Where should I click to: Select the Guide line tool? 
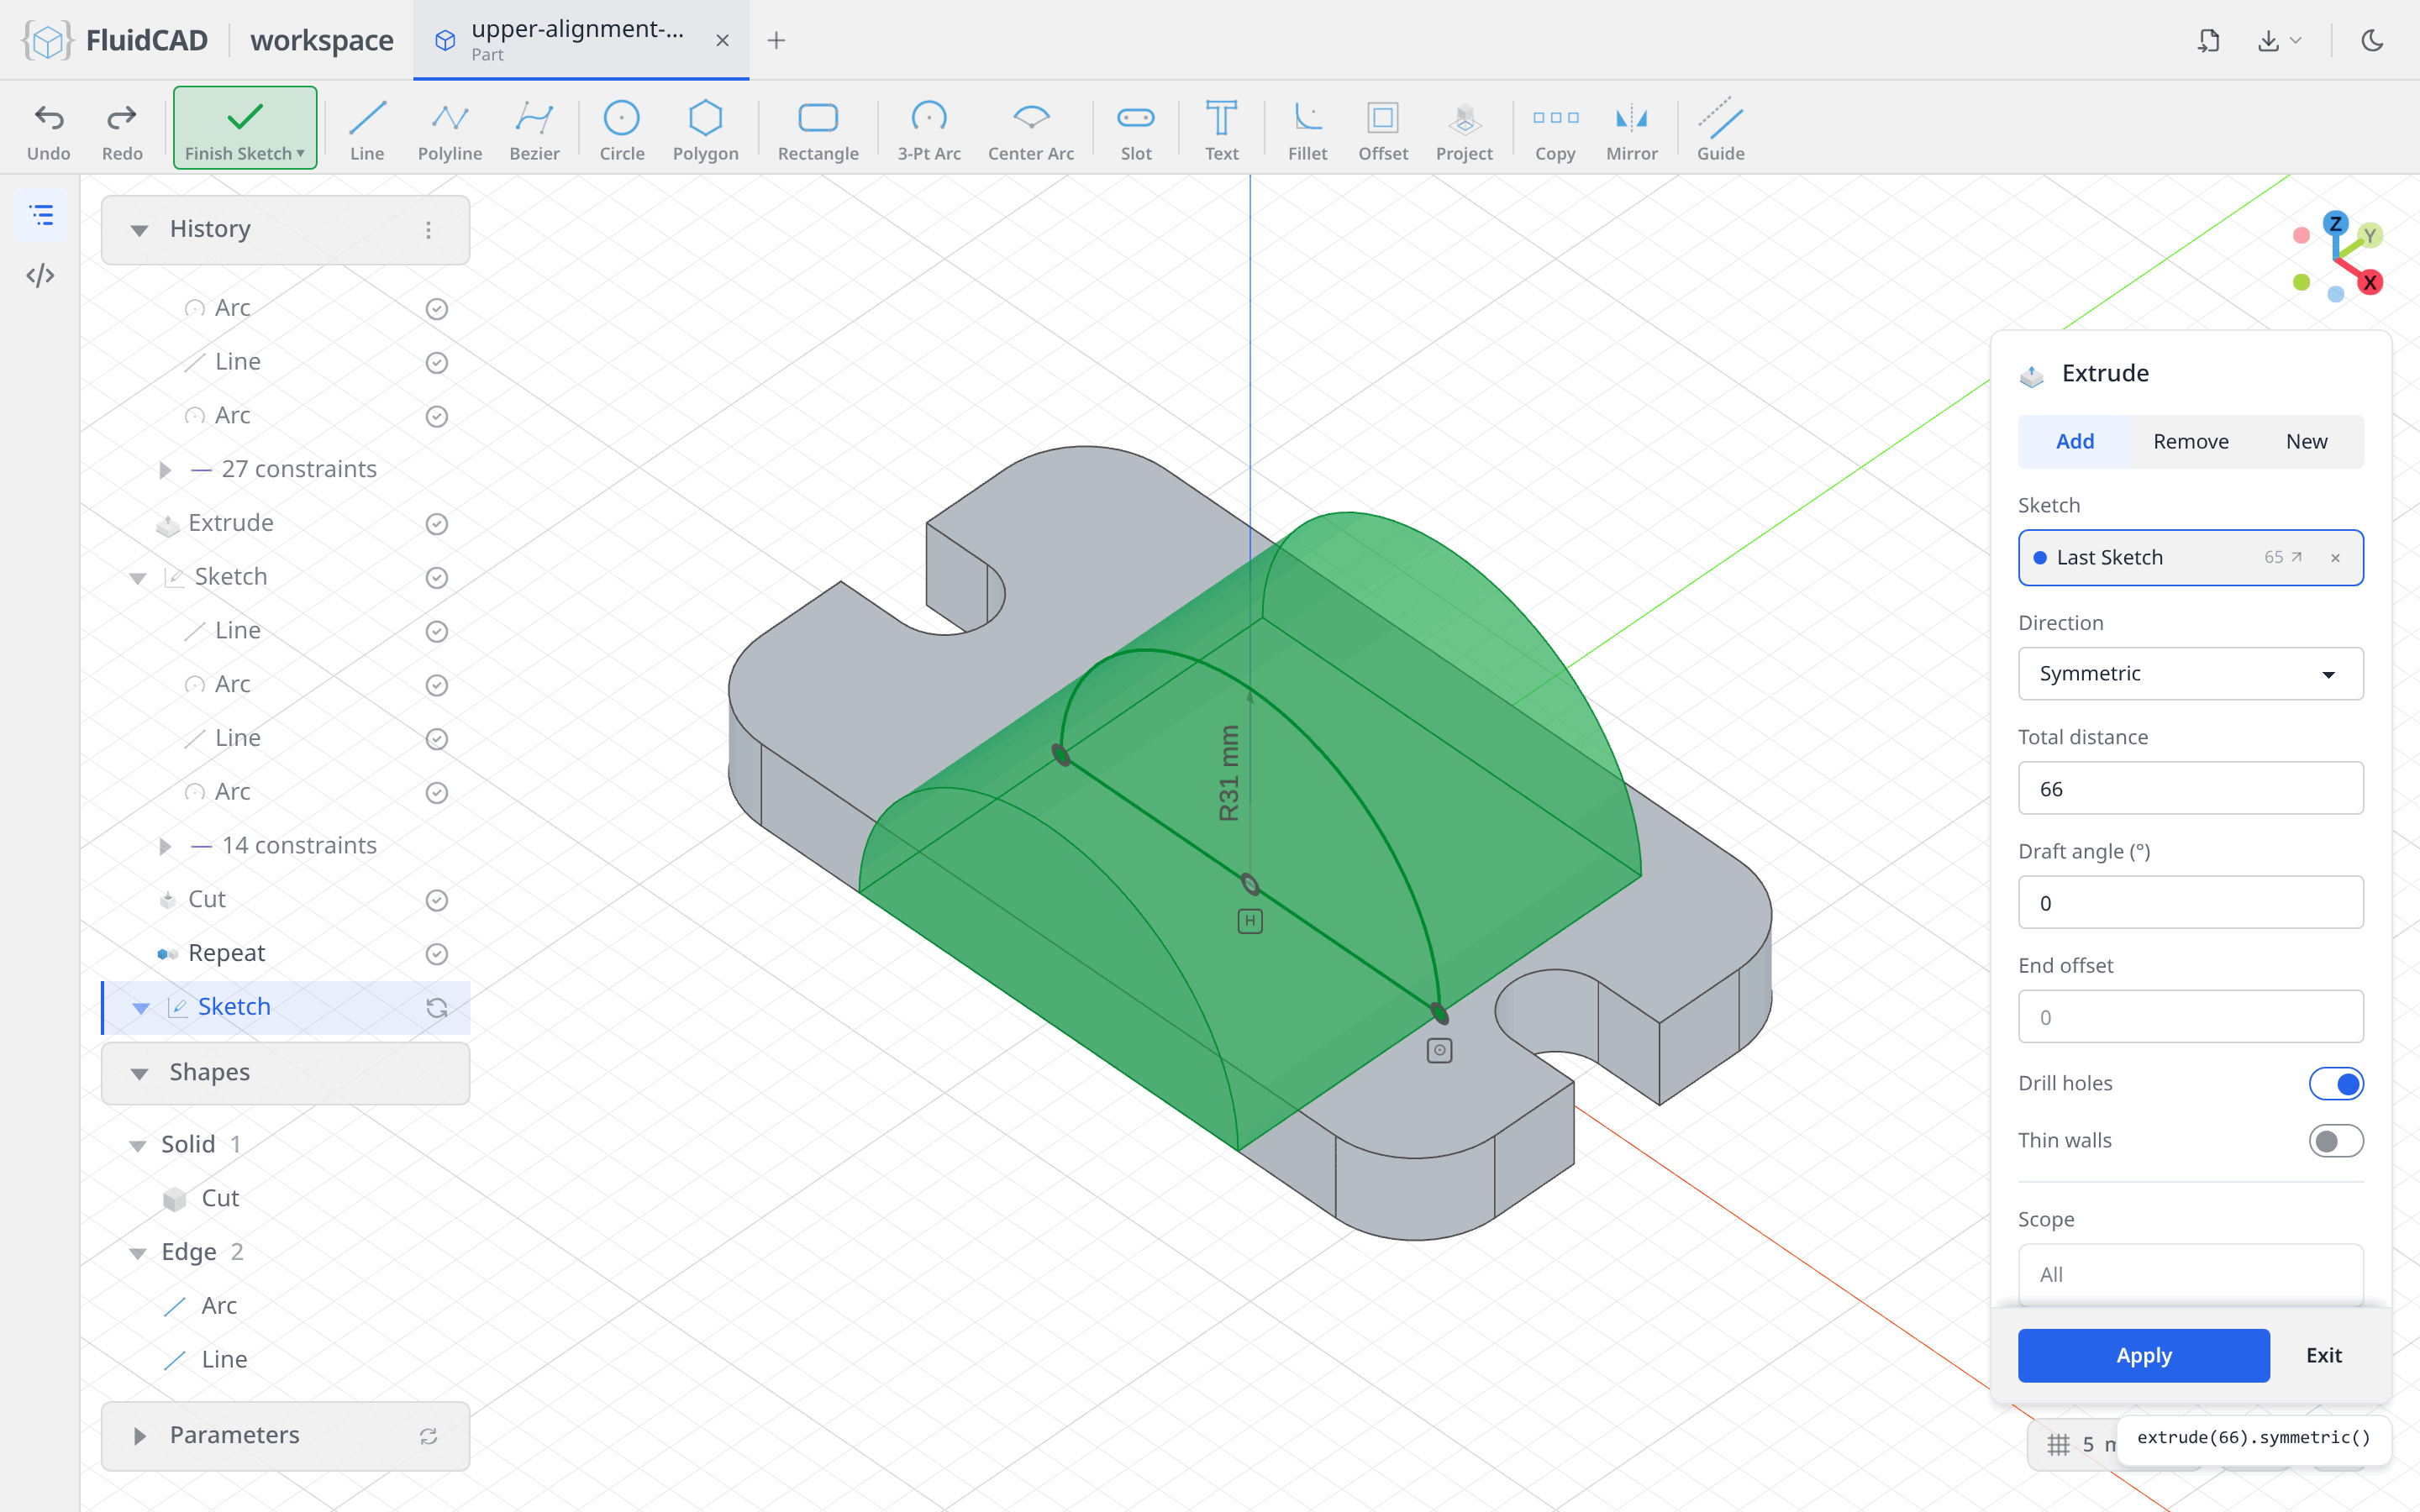[1720, 130]
